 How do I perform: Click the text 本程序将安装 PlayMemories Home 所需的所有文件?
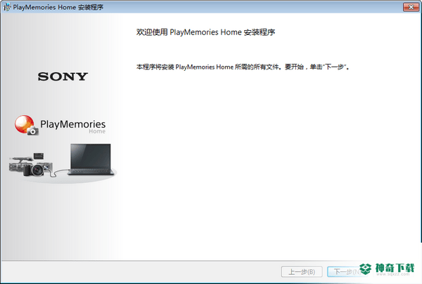tap(207, 67)
